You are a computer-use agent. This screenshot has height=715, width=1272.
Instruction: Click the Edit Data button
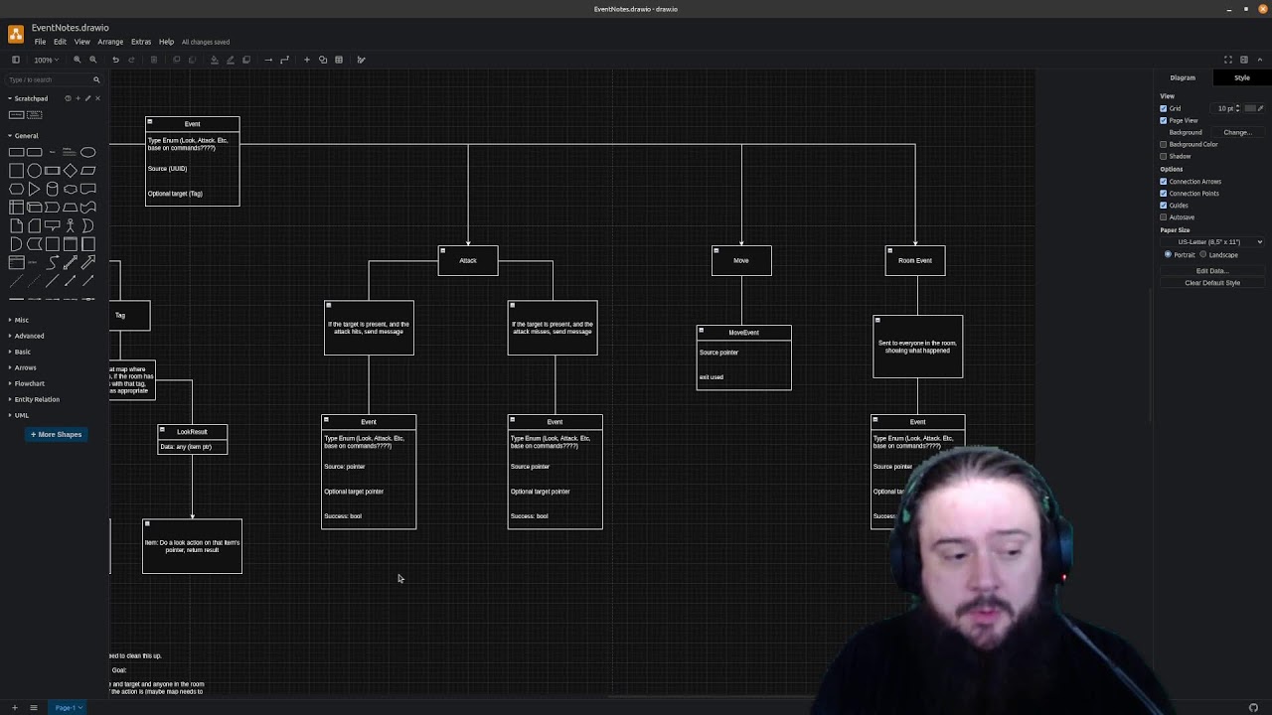coord(1212,270)
